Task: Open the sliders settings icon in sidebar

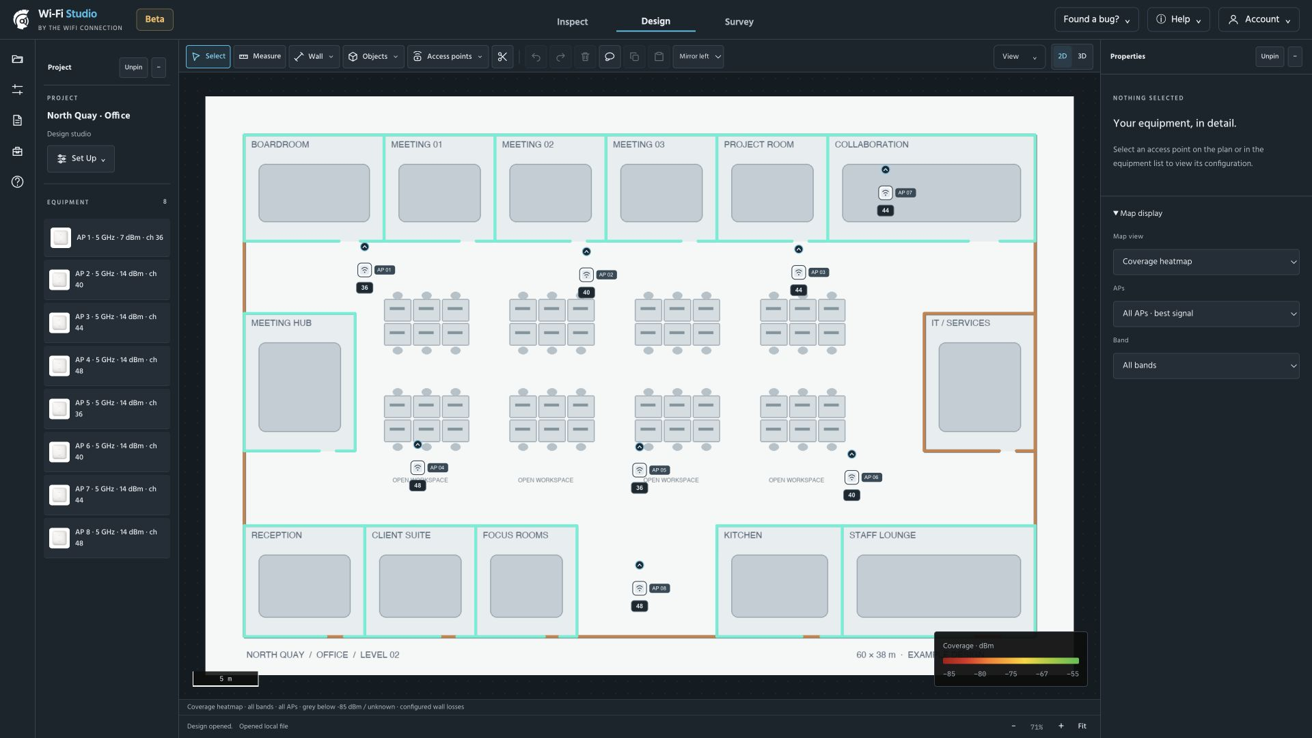Action: 17,90
